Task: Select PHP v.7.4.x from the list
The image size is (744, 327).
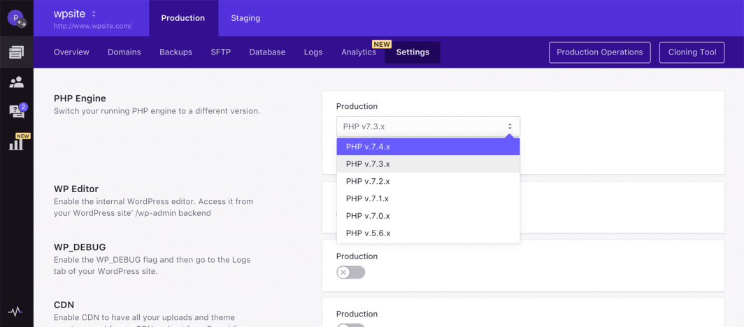Action: [428, 147]
